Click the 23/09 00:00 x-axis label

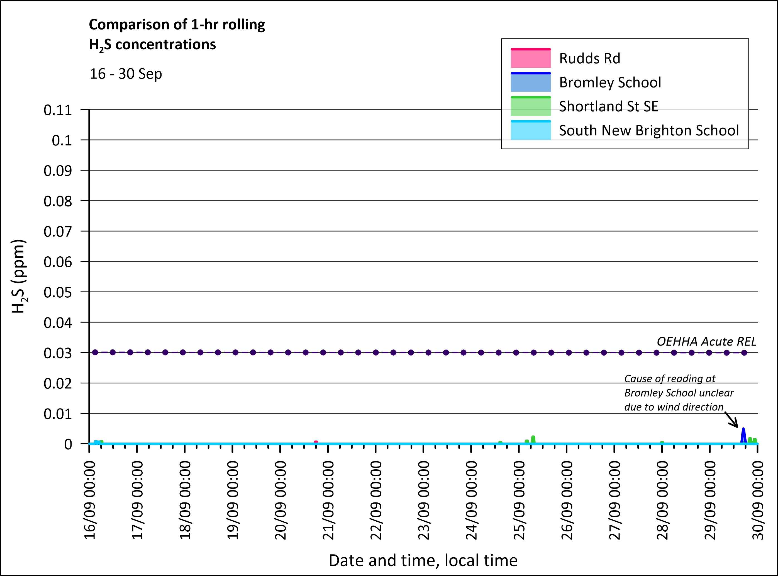pos(424,500)
